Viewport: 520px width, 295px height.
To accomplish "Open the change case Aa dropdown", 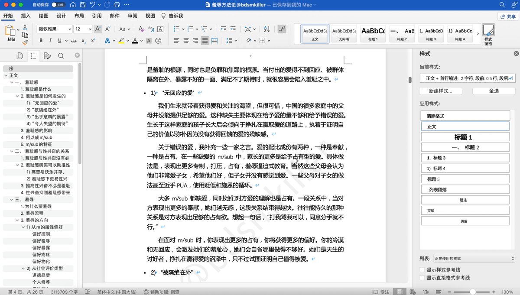I will point(124,29).
